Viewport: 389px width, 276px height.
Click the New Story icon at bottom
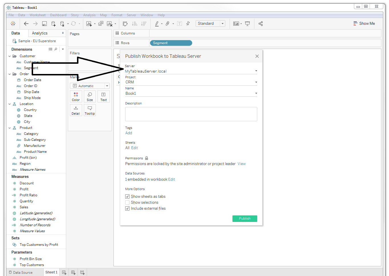tap(82, 272)
